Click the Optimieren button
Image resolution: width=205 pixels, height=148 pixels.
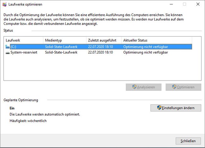tap(184, 87)
